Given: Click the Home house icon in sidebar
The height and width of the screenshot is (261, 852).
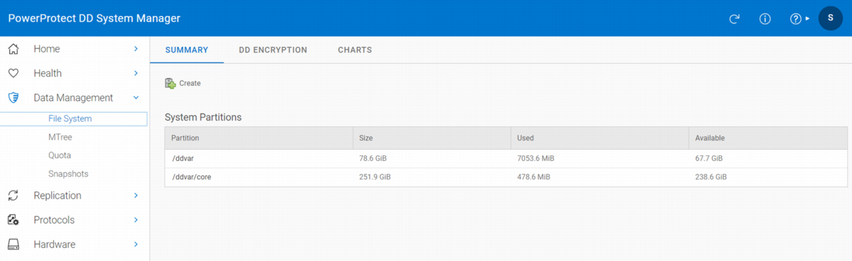Looking at the screenshot, I should [x=13, y=49].
